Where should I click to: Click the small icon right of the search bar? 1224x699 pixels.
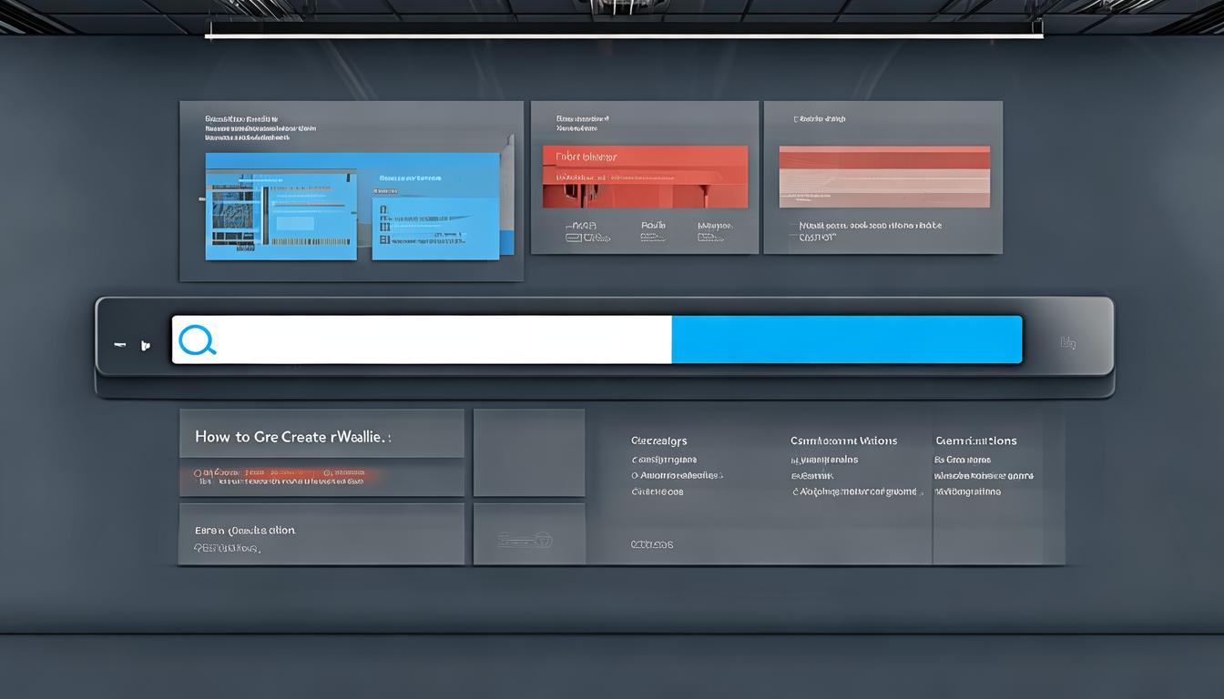1068,343
